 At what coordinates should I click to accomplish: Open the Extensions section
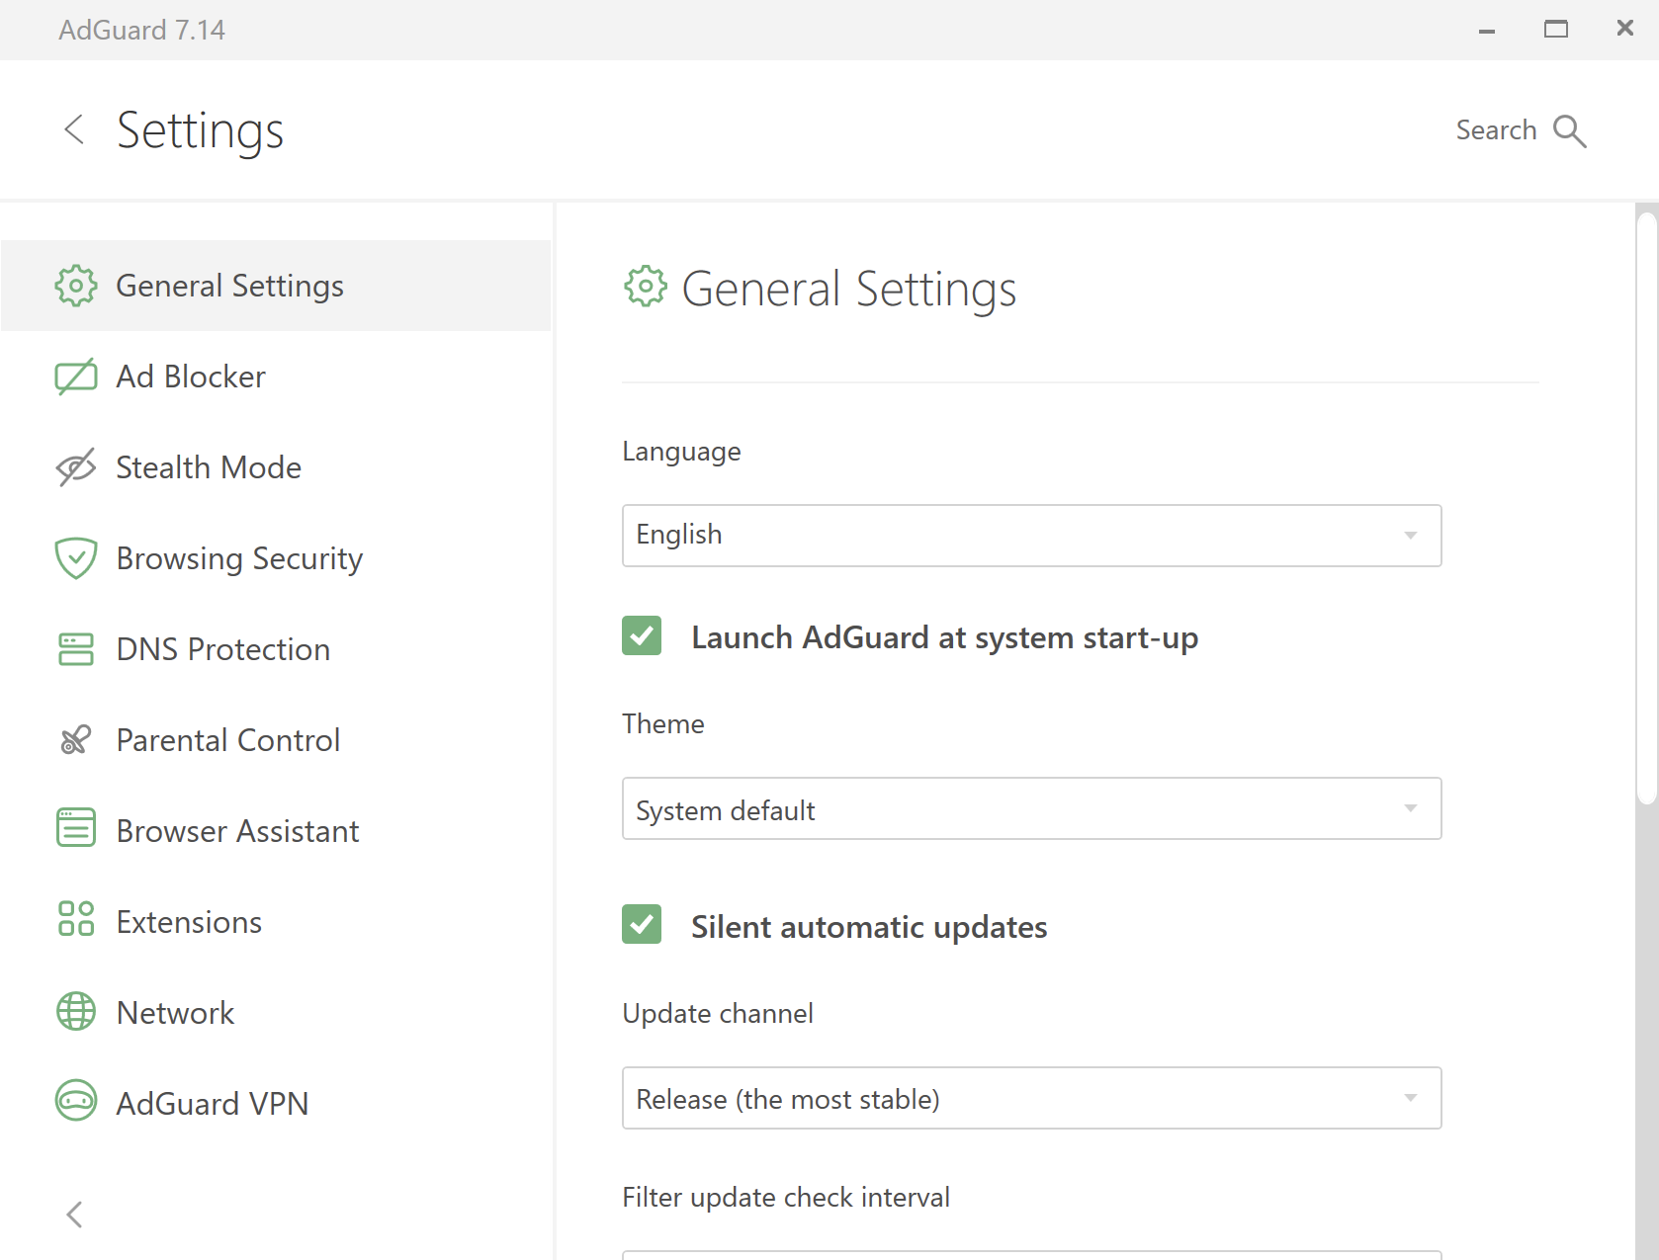(276, 922)
